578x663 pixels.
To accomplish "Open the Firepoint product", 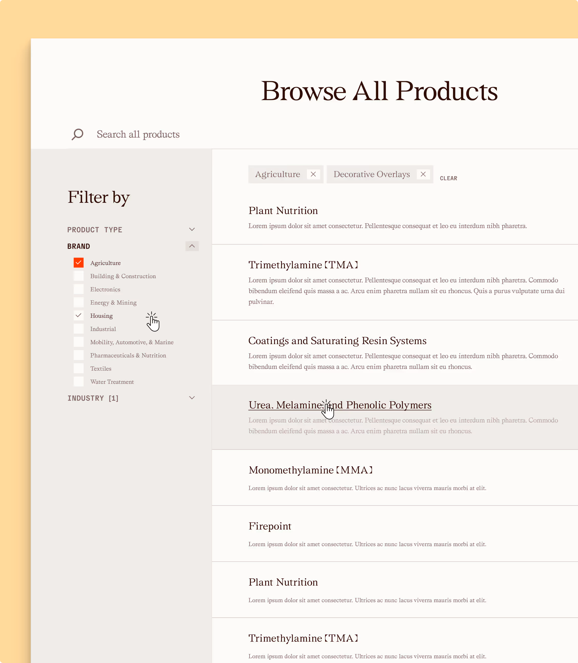I will click(270, 526).
